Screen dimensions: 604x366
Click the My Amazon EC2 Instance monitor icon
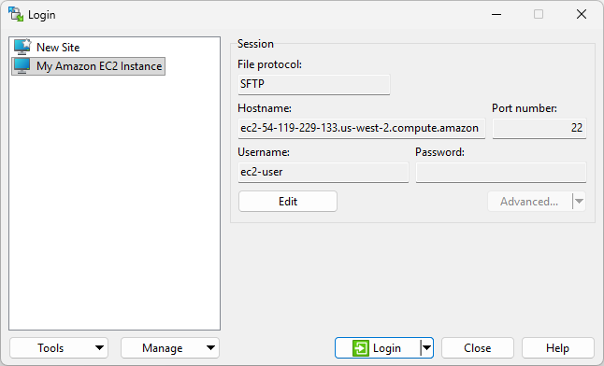pos(22,65)
